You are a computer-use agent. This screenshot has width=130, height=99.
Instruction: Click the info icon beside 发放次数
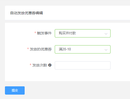50,65
